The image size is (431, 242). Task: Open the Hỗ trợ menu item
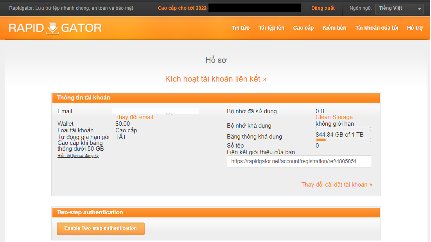(415, 28)
